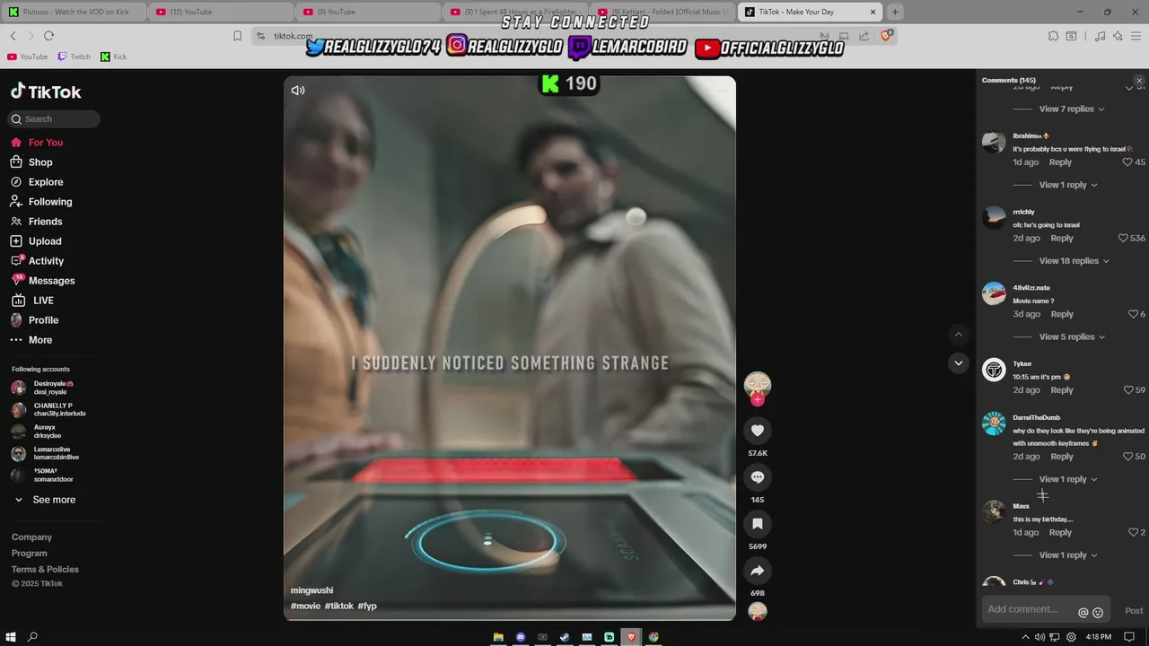Screen dimensions: 1149x646
Task: Expand View 18 replies
Action: pyautogui.click(x=1074, y=261)
